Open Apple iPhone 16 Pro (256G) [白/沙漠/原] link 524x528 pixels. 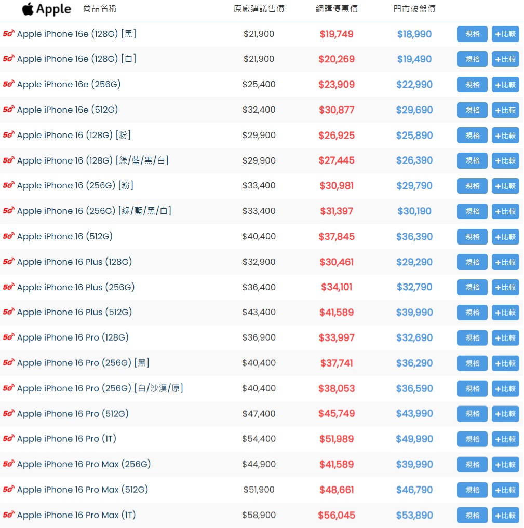click(100, 388)
